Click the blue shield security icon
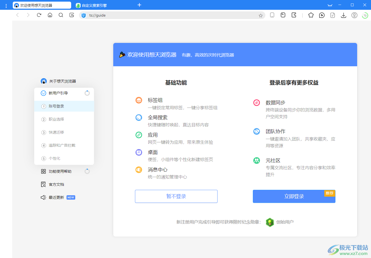Screen dimensions: 371x258 tap(84, 15)
